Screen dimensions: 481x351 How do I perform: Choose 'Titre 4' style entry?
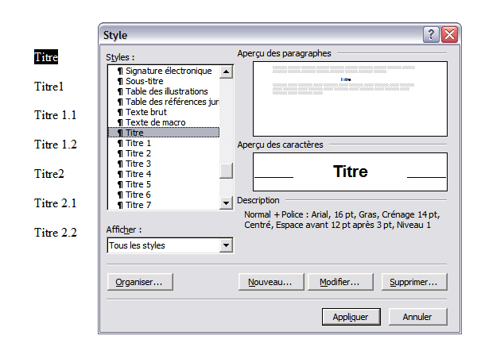(138, 174)
